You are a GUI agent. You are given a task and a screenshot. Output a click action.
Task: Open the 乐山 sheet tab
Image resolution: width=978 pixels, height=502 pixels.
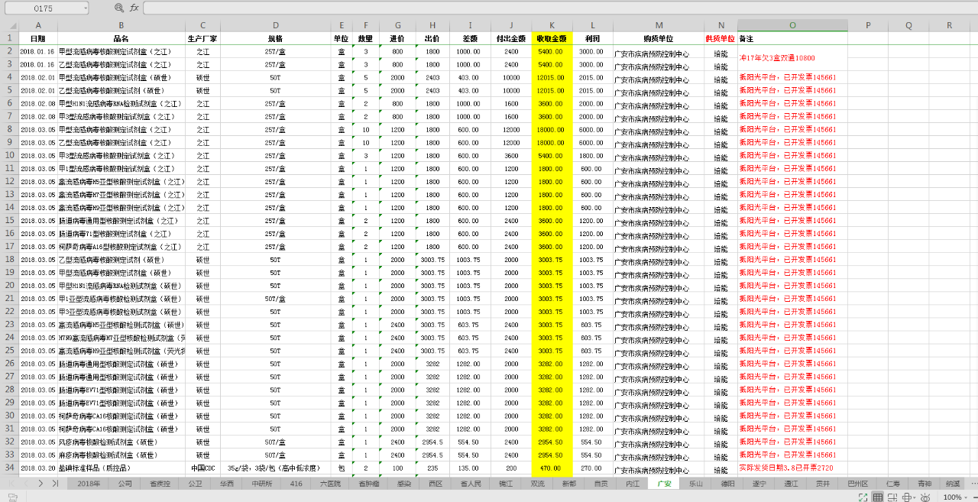click(x=696, y=484)
